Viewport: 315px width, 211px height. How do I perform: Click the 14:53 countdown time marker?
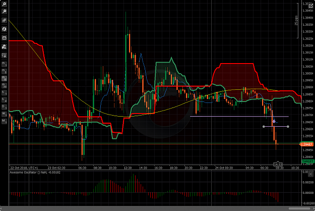pos(278,165)
